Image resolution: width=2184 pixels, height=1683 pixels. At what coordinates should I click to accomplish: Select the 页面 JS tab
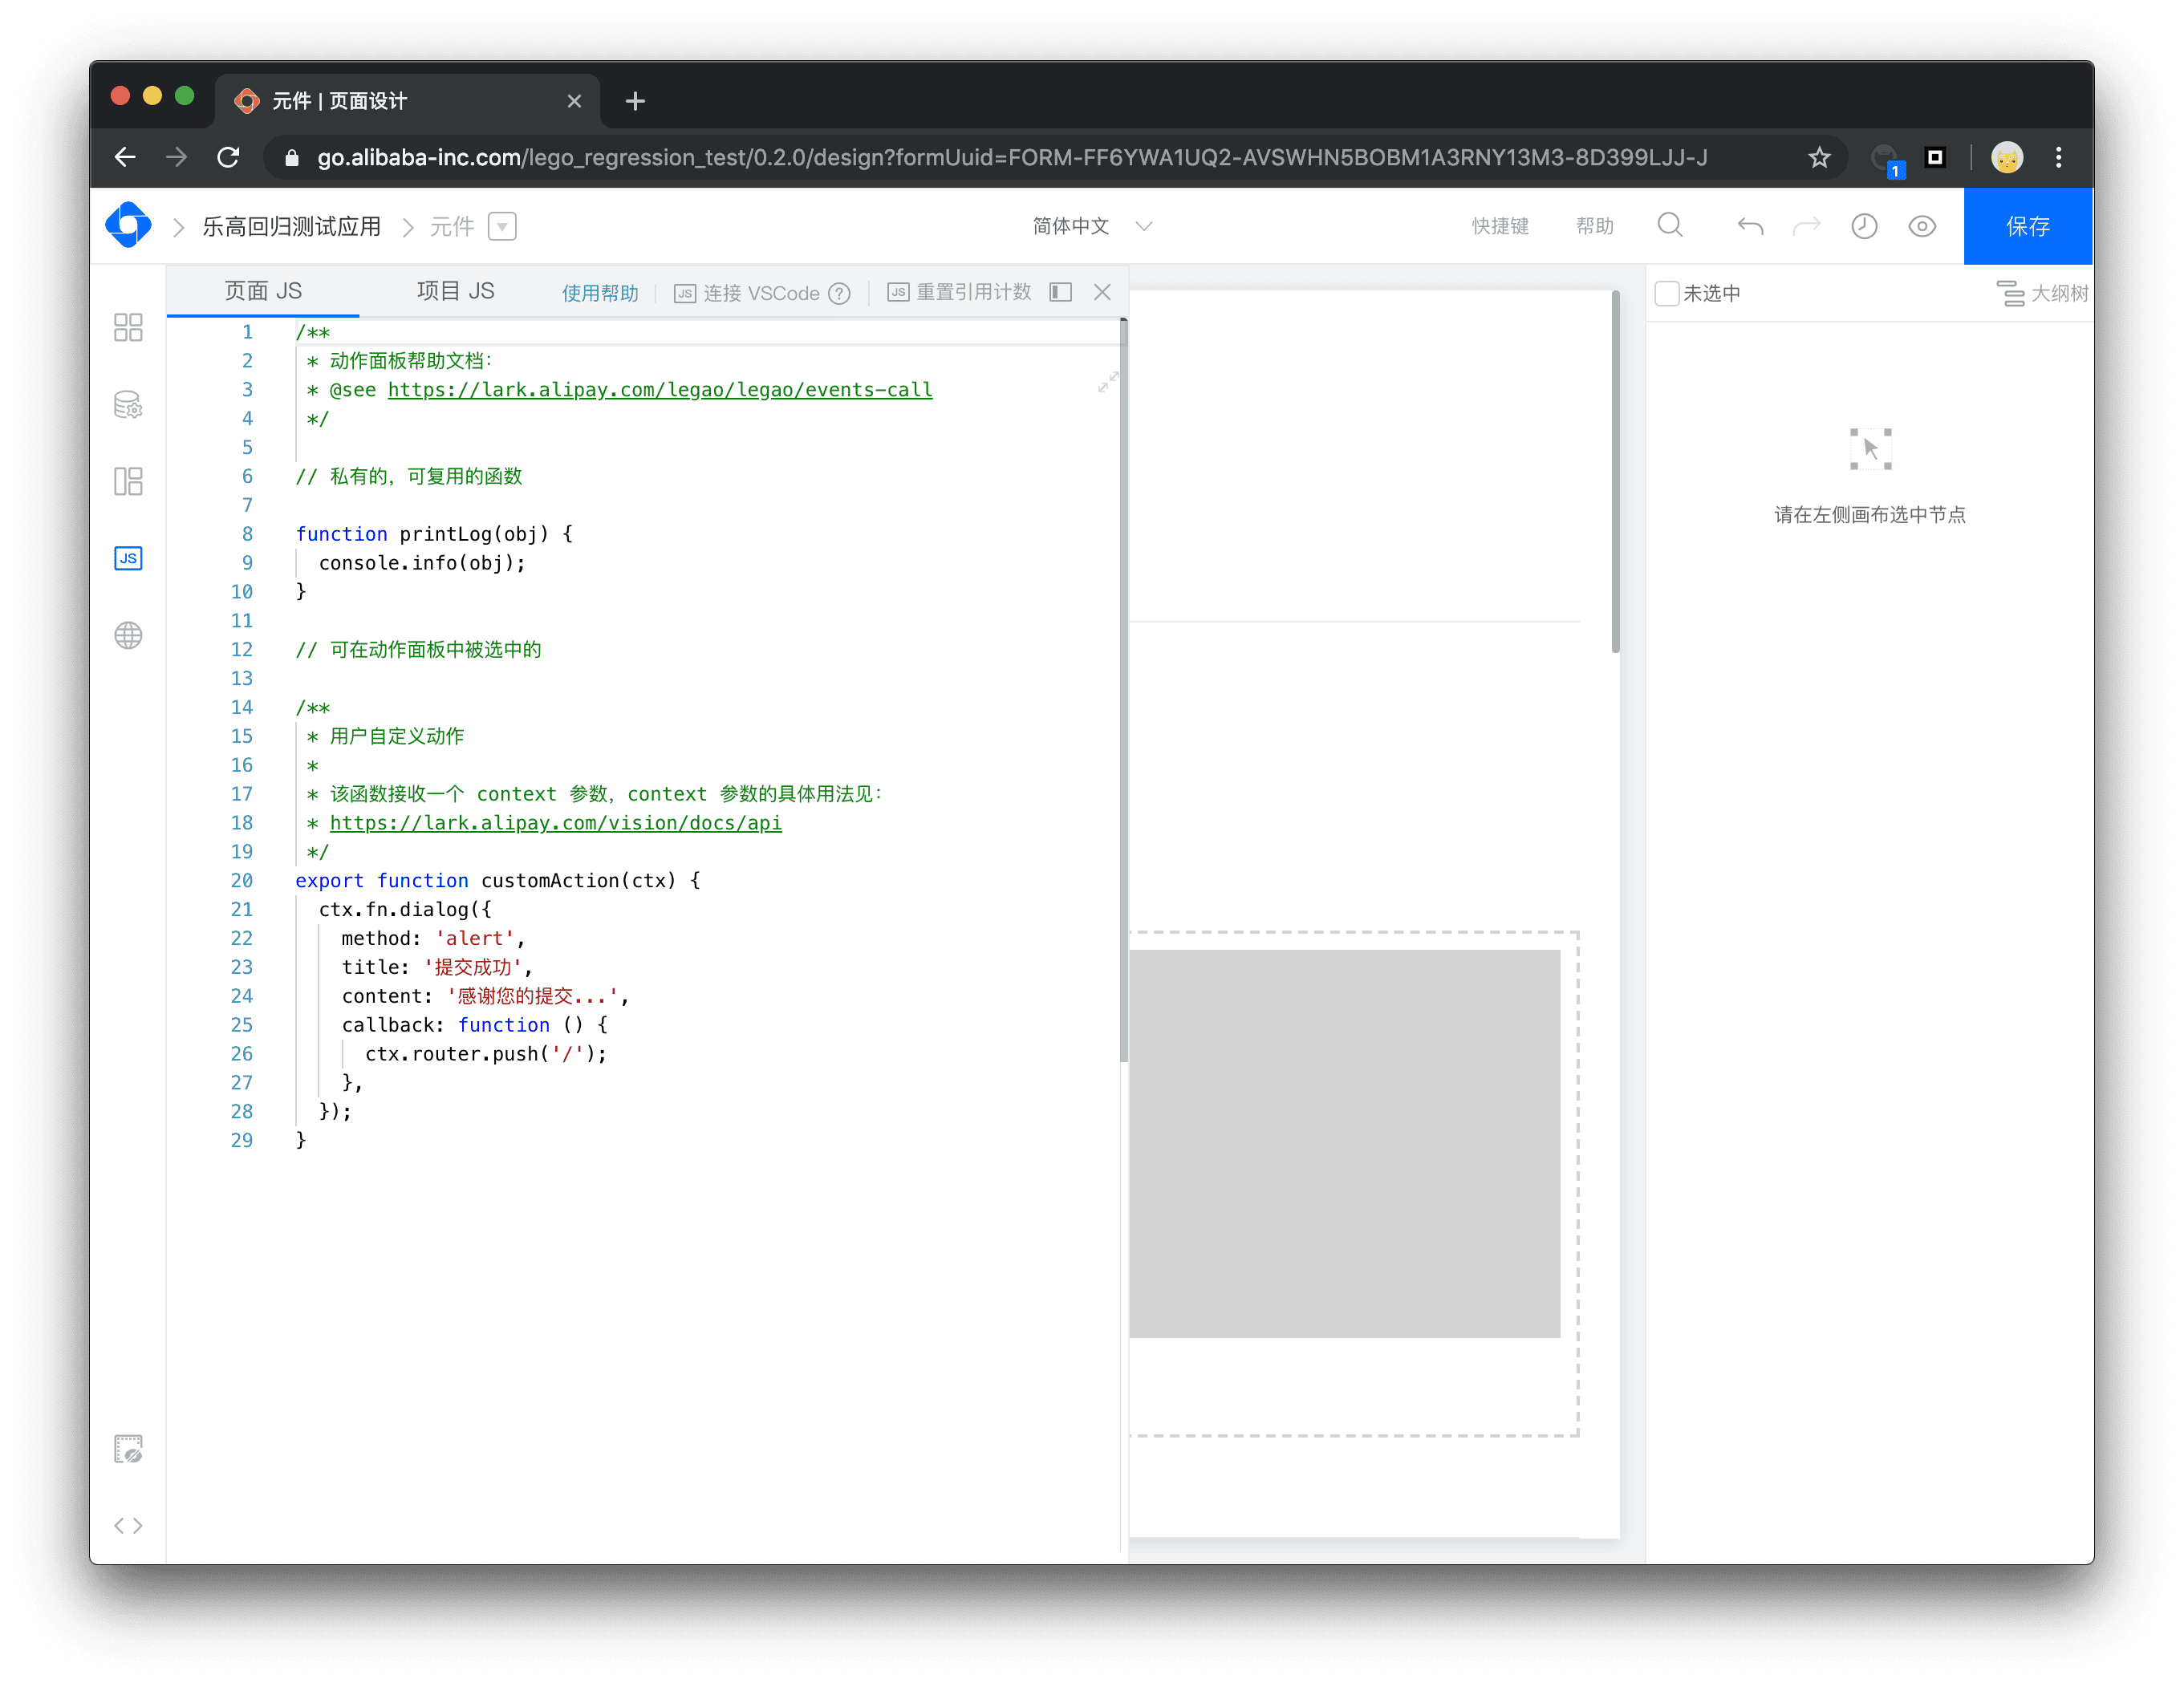(x=263, y=291)
